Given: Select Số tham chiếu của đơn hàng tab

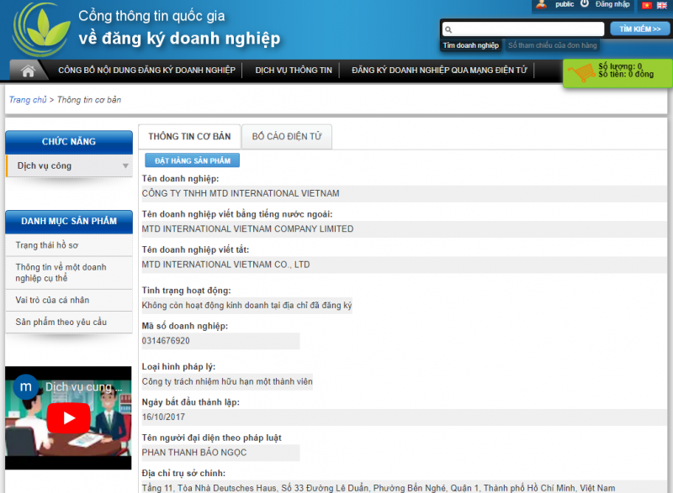Looking at the screenshot, I should (553, 45).
